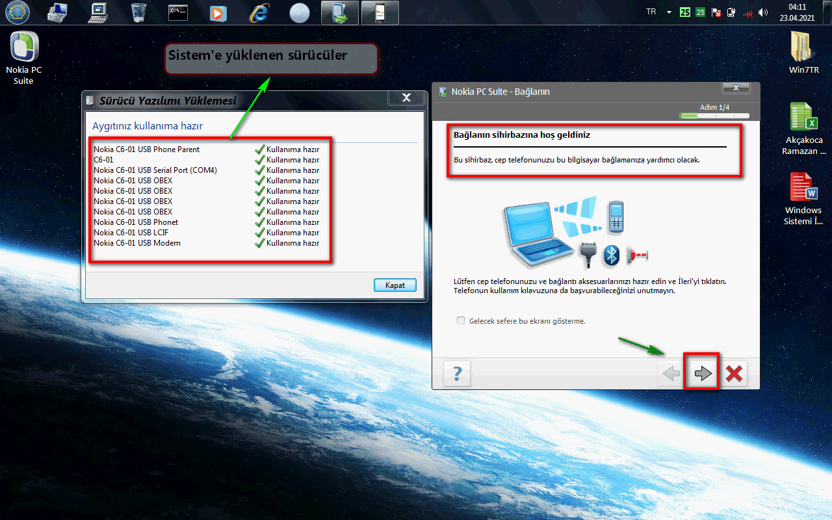Image resolution: width=832 pixels, height=520 pixels.
Task: Open the network status tray icon
Action: [747, 12]
